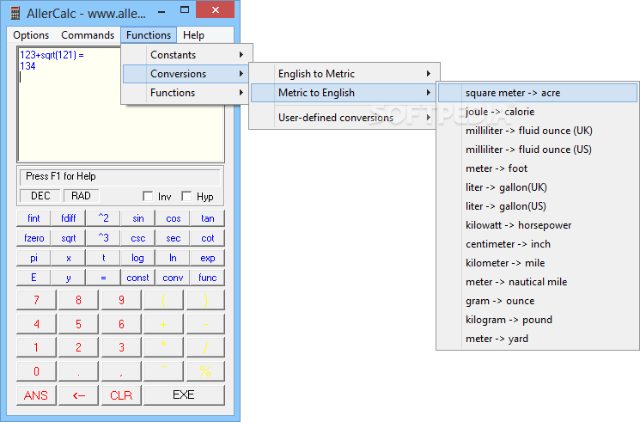The image size is (640, 422).
Task: Click the E button
Action: [x=34, y=278]
